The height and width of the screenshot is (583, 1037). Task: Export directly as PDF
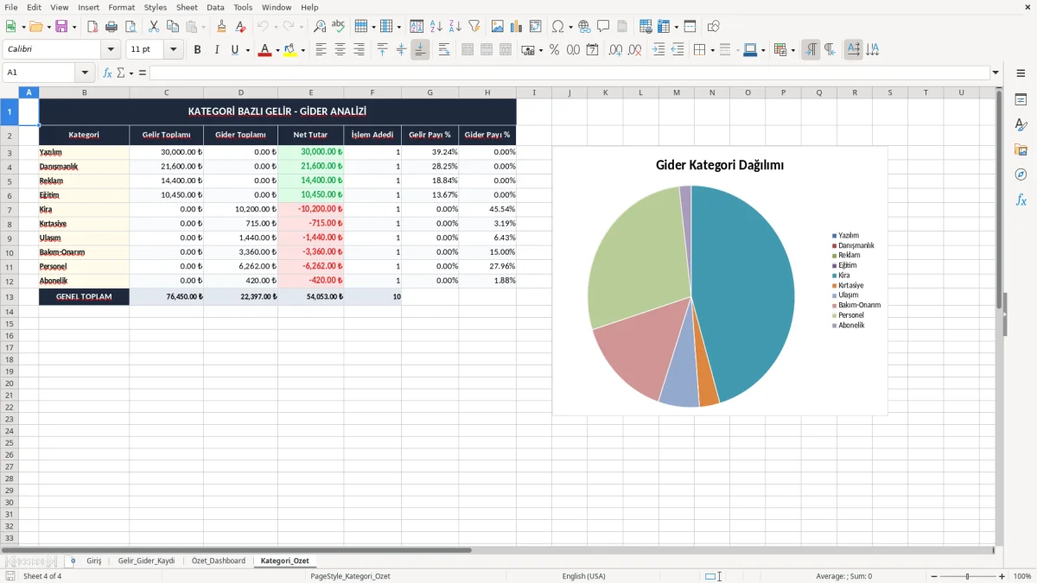tap(92, 27)
